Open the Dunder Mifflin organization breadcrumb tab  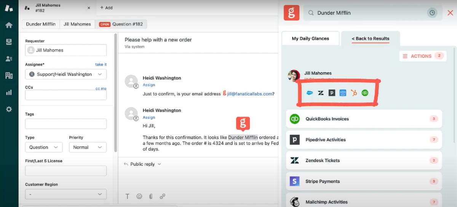tap(41, 24)
